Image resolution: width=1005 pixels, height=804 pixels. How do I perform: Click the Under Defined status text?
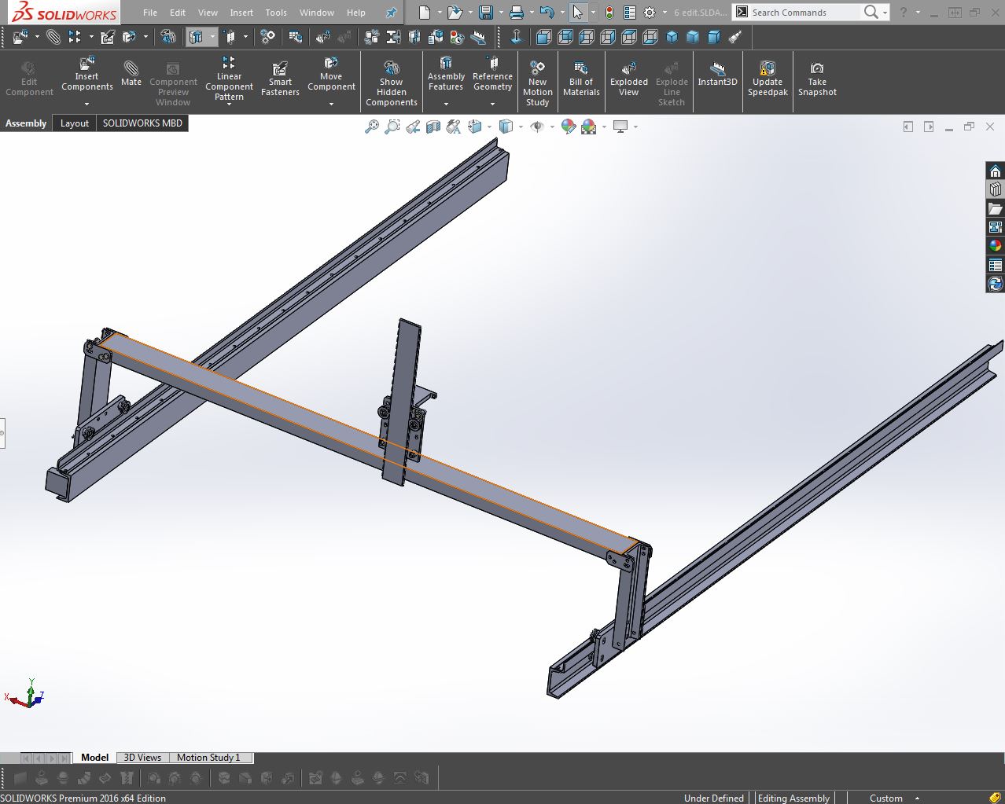click(713, 798)
